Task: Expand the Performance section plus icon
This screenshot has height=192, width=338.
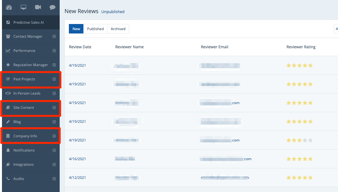Action: point(54,51)
